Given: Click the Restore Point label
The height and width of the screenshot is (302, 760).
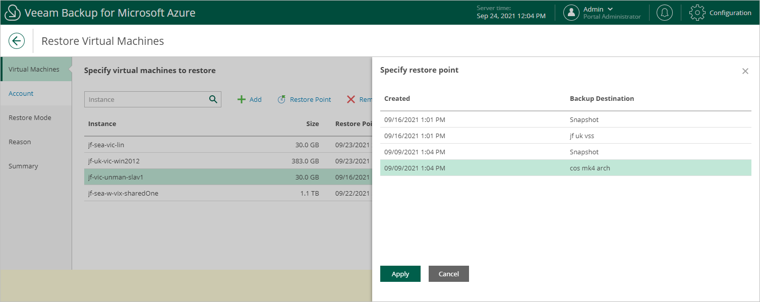Looking at the screenshot, I should point(311,99).
